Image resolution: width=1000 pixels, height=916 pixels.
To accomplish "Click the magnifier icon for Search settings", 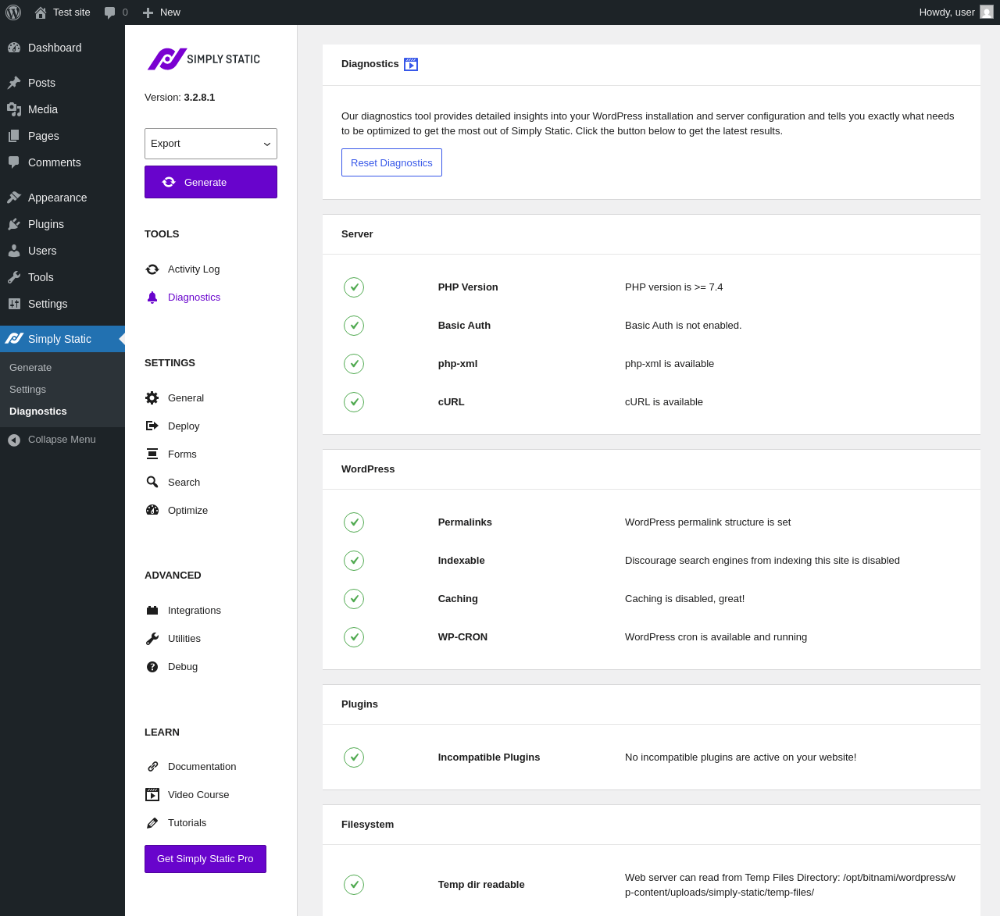I will coord(152,483).
